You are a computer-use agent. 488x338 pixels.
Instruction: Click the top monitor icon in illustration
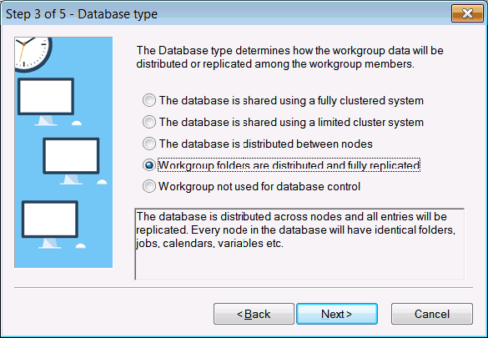(x=46, y=101)
